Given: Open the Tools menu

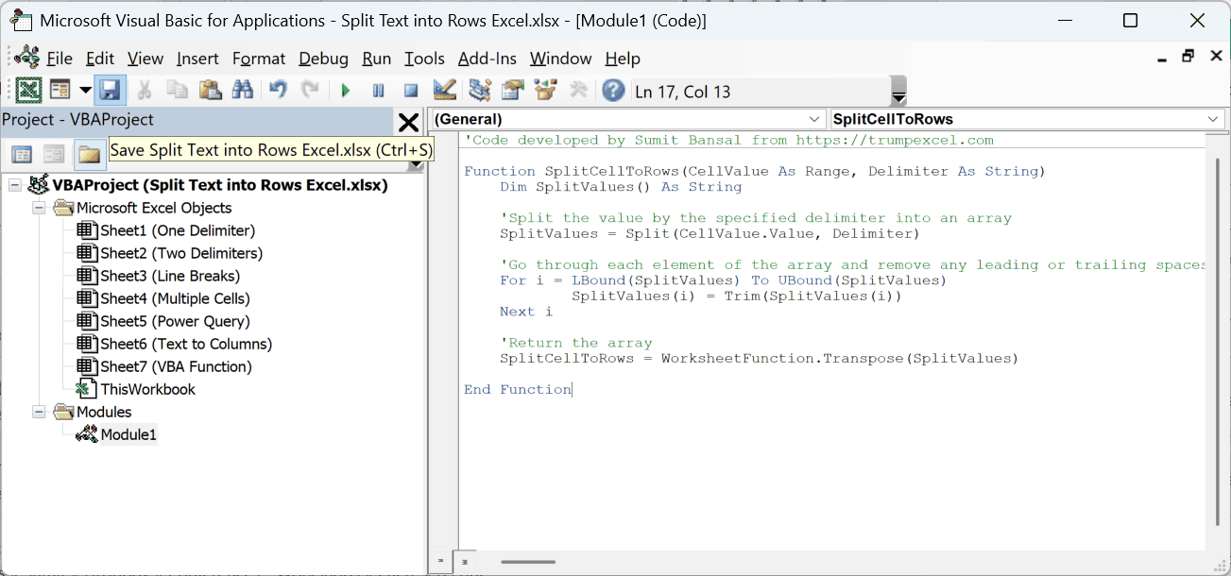Looking at the screenshot, I should pyautogui.click(x=424, y=59).
